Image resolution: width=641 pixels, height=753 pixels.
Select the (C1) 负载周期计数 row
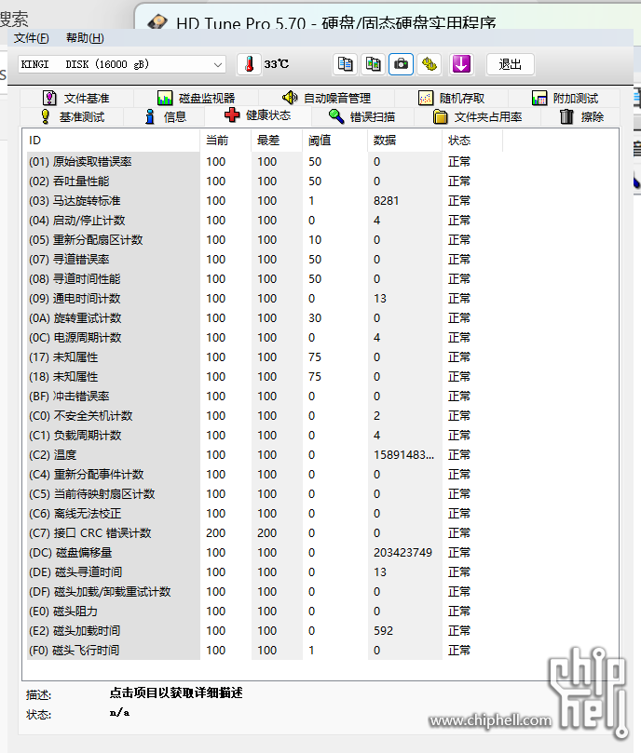click(265, 435)
